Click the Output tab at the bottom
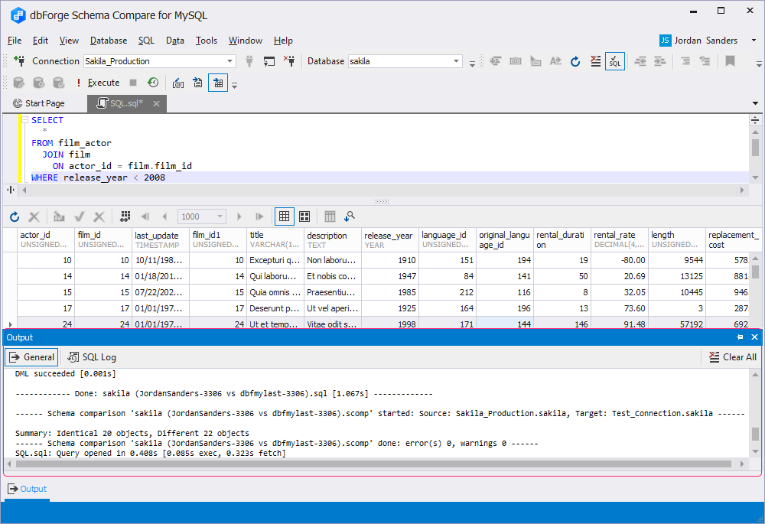The image size is (765, 524). 28,489
